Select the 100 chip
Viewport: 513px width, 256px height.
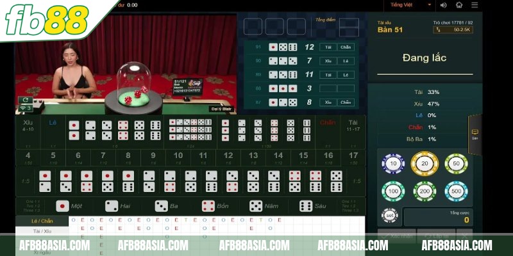(x=393, y=191)
